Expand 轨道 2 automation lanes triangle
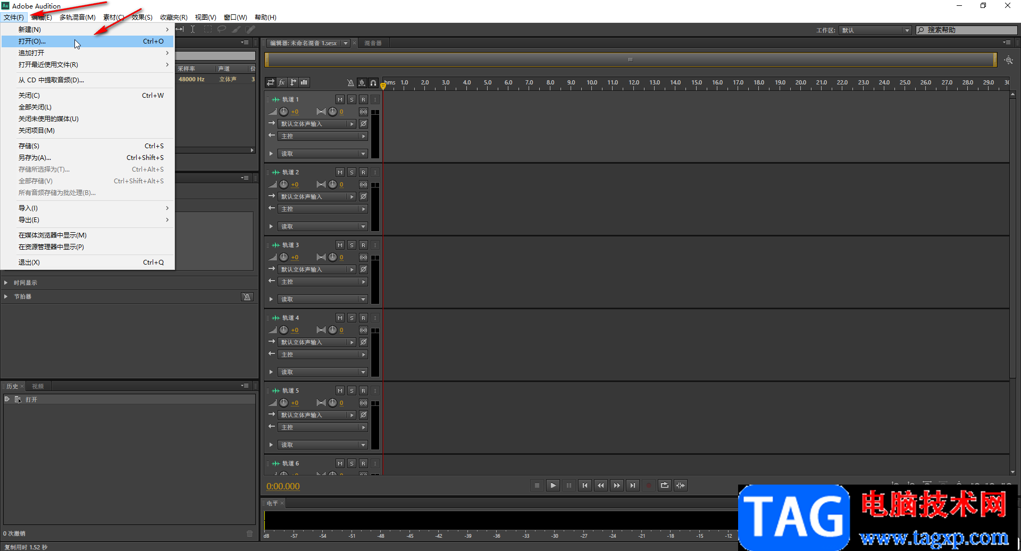1021x551 pixels. click(271, 226)
